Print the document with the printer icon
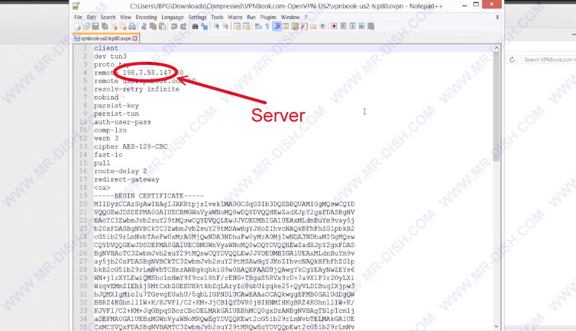576x331 pixels. pyautogui.click(x=132, y=27)
